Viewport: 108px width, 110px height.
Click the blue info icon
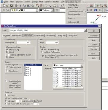(96, 10)
